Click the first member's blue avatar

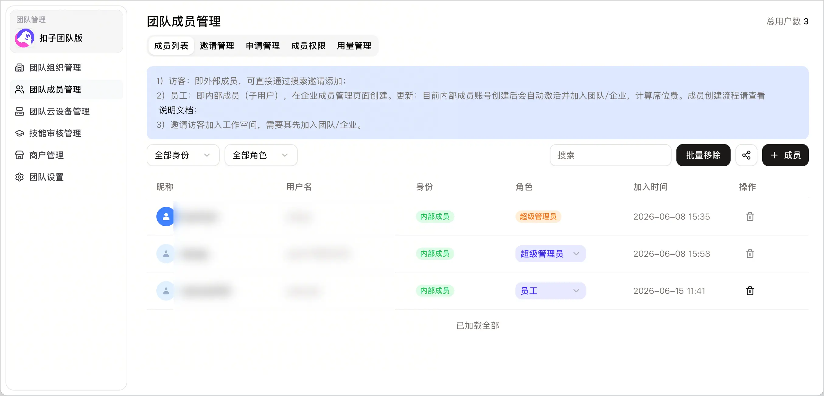(166, 216)
